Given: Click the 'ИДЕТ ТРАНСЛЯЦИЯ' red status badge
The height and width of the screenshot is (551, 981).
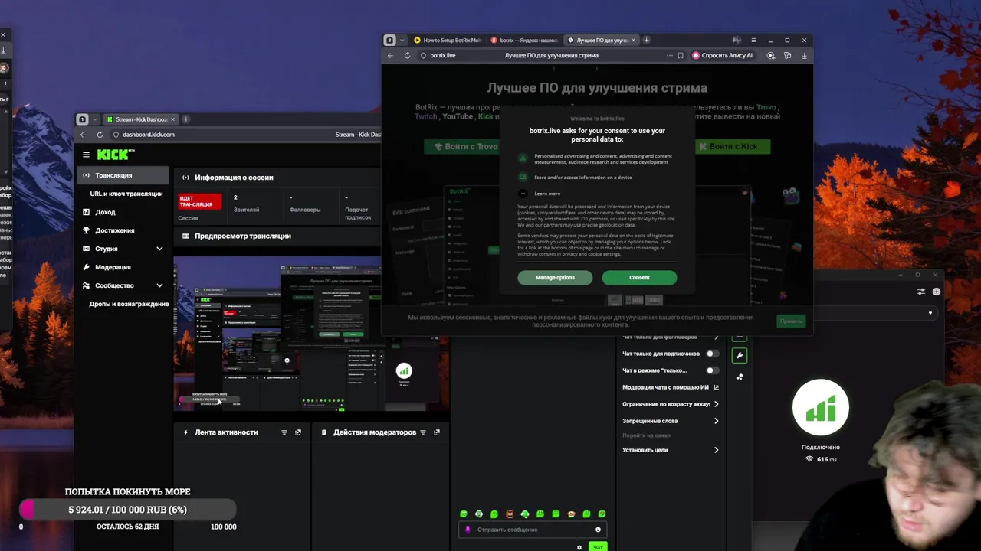Looking at the screenshot, I should tap(199, 201).
